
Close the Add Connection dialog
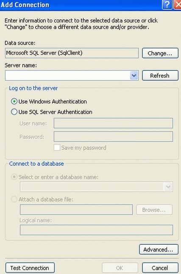[x=178, y=5]
